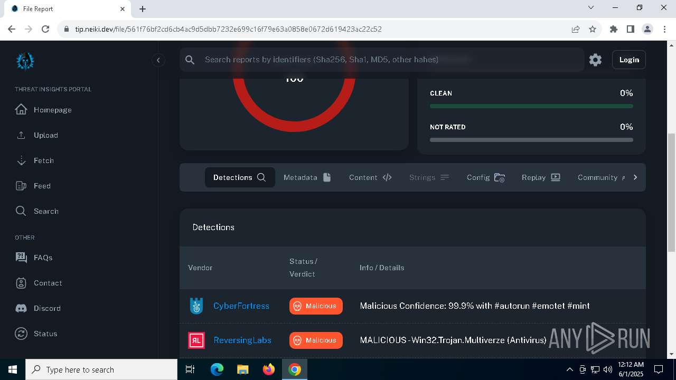Switch to the Config tab

click(486, 177)
